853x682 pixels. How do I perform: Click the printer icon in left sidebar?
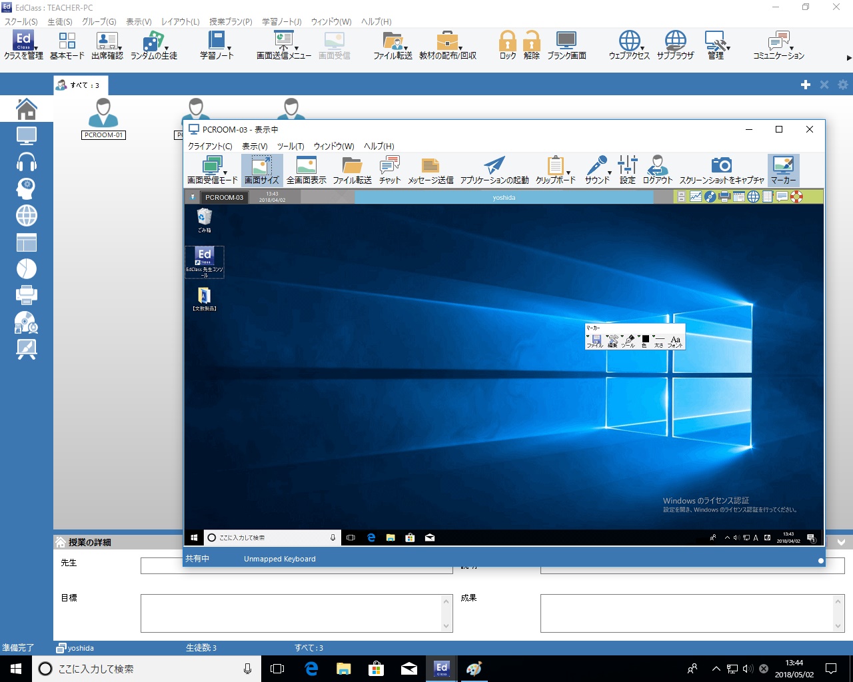[27, 294]
